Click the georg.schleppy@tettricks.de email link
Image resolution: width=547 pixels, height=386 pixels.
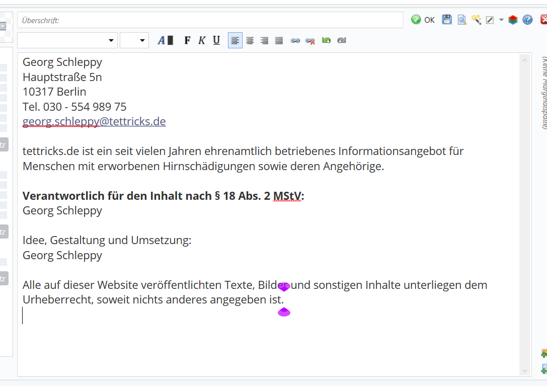tap(94, 121)
